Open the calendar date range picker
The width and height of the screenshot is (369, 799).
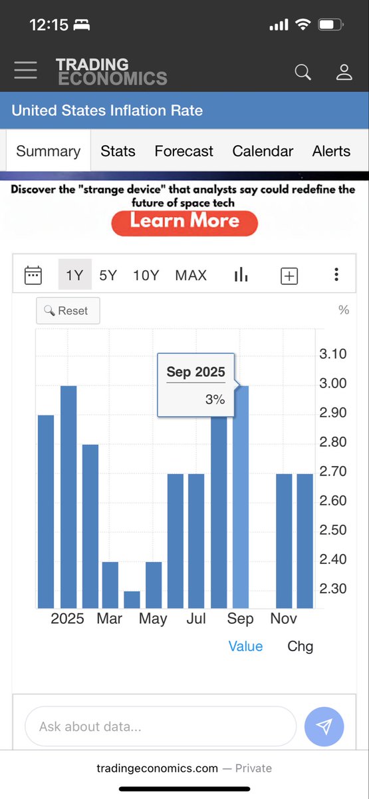[x=33, y=275]
